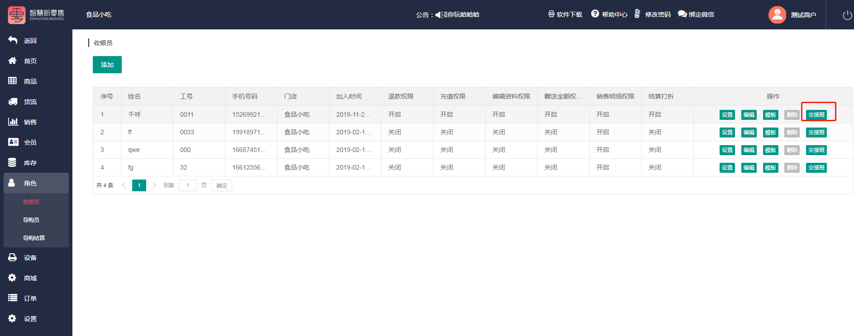Click the 修改密码 thermometer icon
The image size is (854, 336).
tap(637, 14)
